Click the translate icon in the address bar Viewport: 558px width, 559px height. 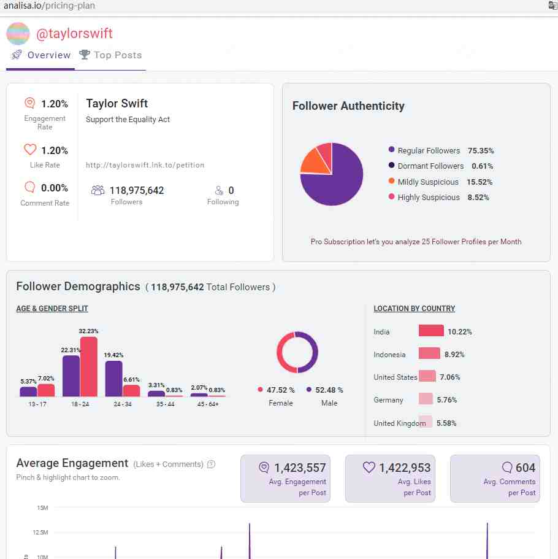coord(552,5)
